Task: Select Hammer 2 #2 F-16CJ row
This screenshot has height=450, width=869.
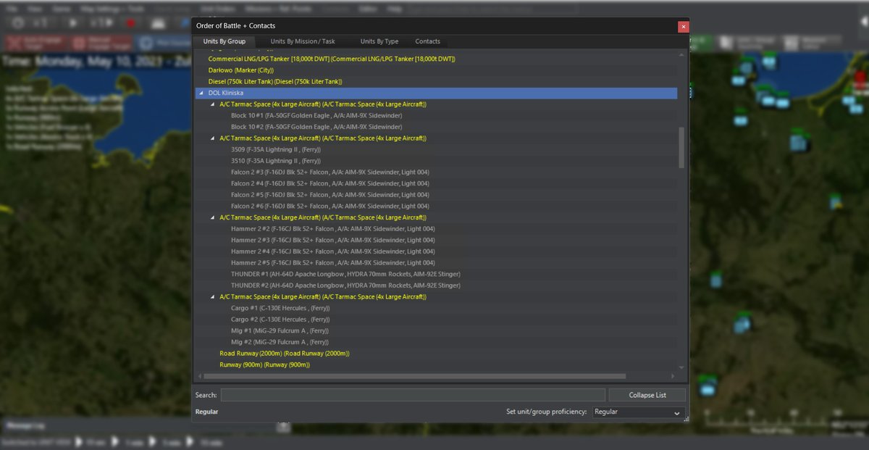Action: click(436, 229)
